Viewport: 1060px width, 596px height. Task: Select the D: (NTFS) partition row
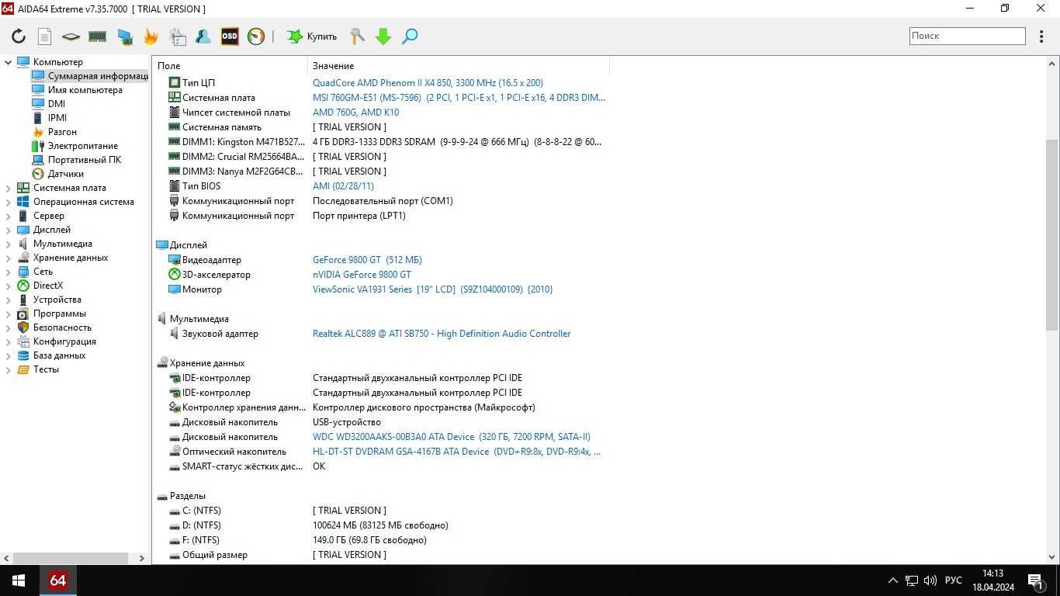tap(380, 525)
